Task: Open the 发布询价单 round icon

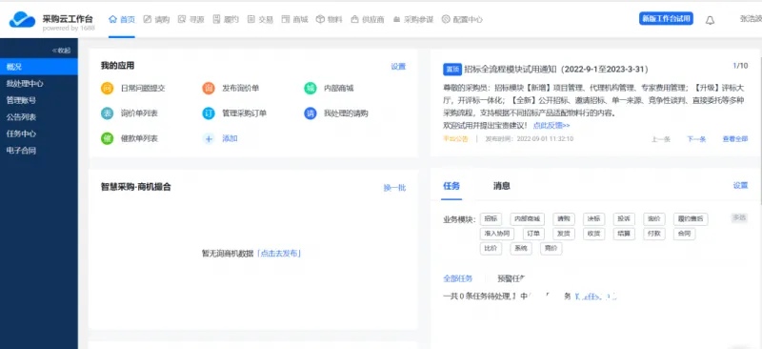Action: click(209, 88)
